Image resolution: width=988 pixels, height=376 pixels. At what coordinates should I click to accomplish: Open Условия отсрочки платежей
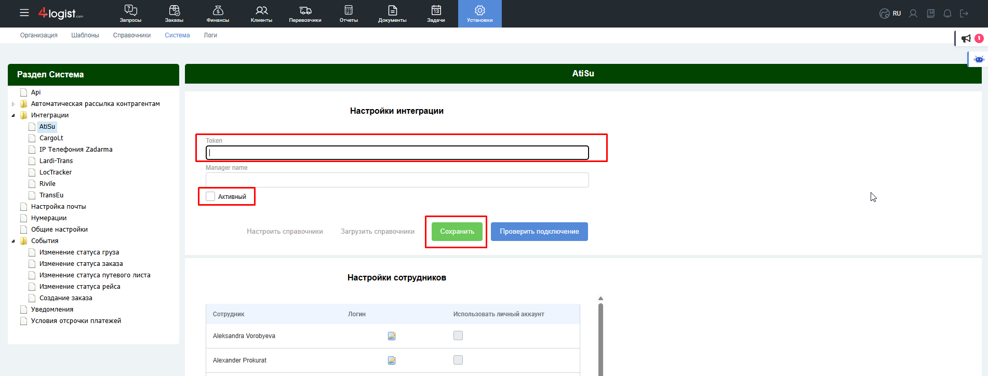(x=76, y=321)
